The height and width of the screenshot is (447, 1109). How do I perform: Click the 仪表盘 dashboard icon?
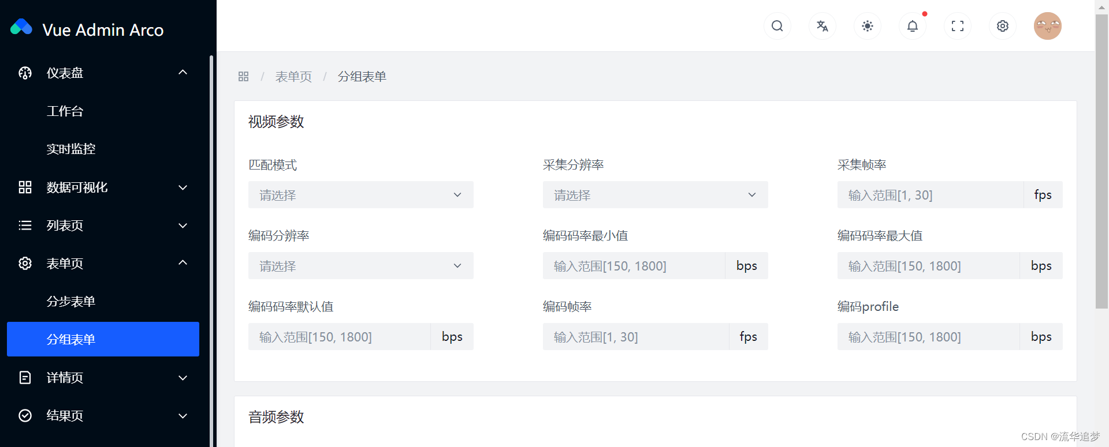point(25,73)
